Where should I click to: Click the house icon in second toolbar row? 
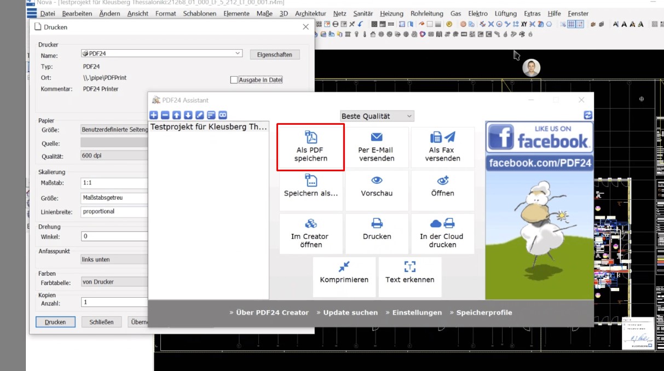coord(372,34)
